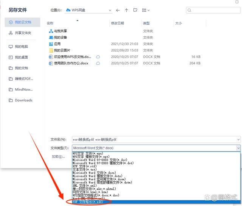Click the new folder icon
The height and width of the screenshot is (206, 242).
pyautogui.click(x=135, y=10)
